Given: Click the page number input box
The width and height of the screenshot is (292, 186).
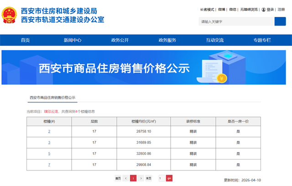Looking at the screenshot, I should coord(161,178).
